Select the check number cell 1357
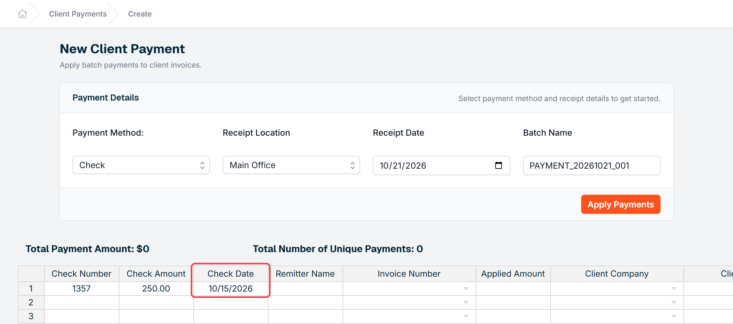 tap(82, 288)
